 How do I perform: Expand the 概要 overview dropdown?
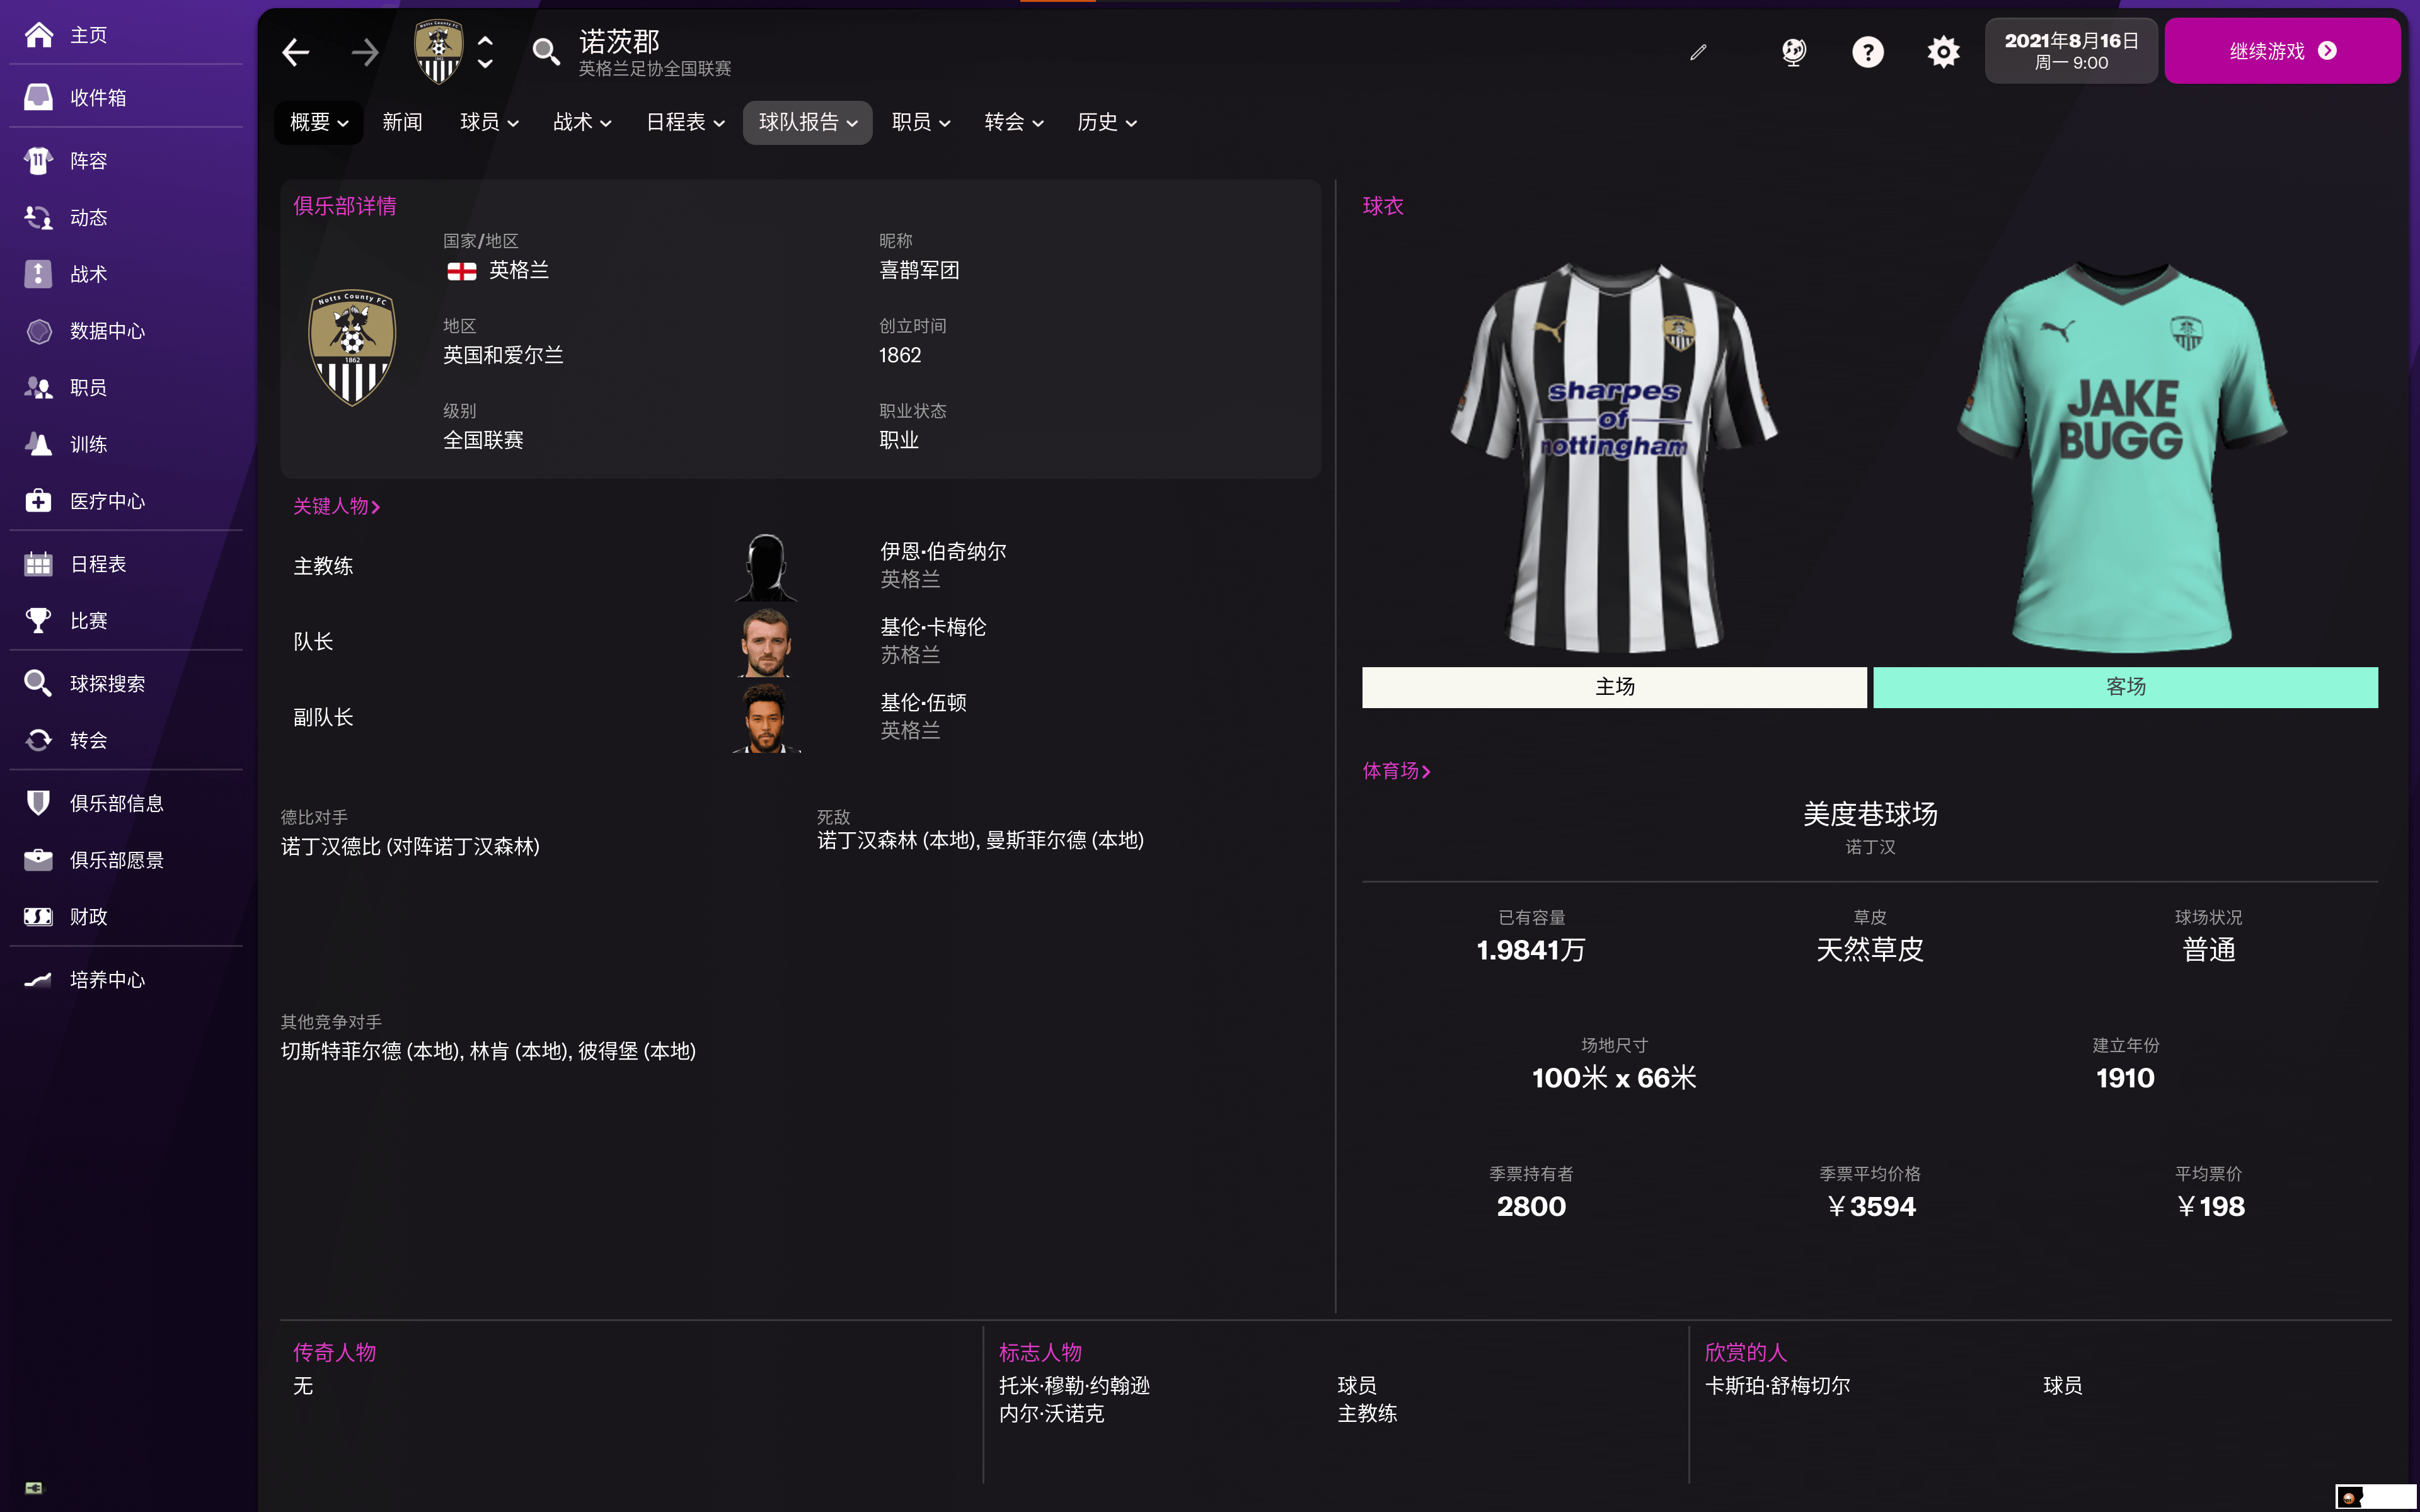coord(318,122)
